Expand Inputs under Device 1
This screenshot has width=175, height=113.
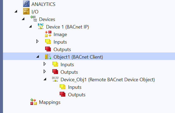click(37, 41)
